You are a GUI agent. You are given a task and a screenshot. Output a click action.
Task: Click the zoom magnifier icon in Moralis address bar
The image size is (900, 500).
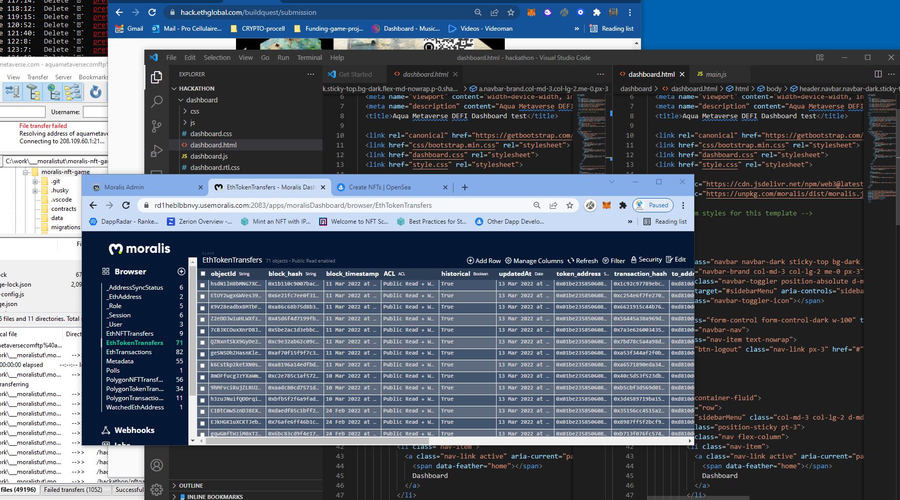tap(537, 205)
